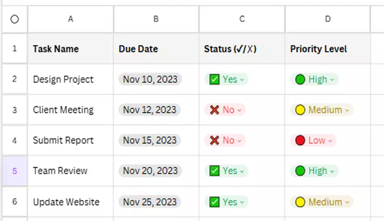Click the Nov 10, 2023 date chip
The width and height of the screenshot is (384, 221).
[x=150, y=79]
